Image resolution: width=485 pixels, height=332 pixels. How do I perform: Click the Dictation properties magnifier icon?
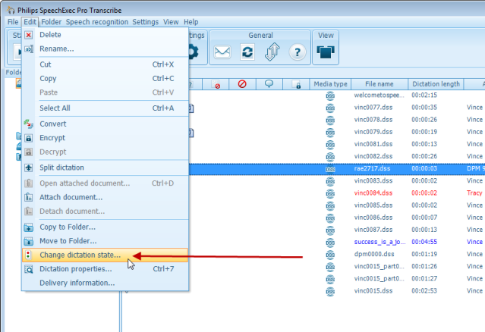(x=28, y=269)
